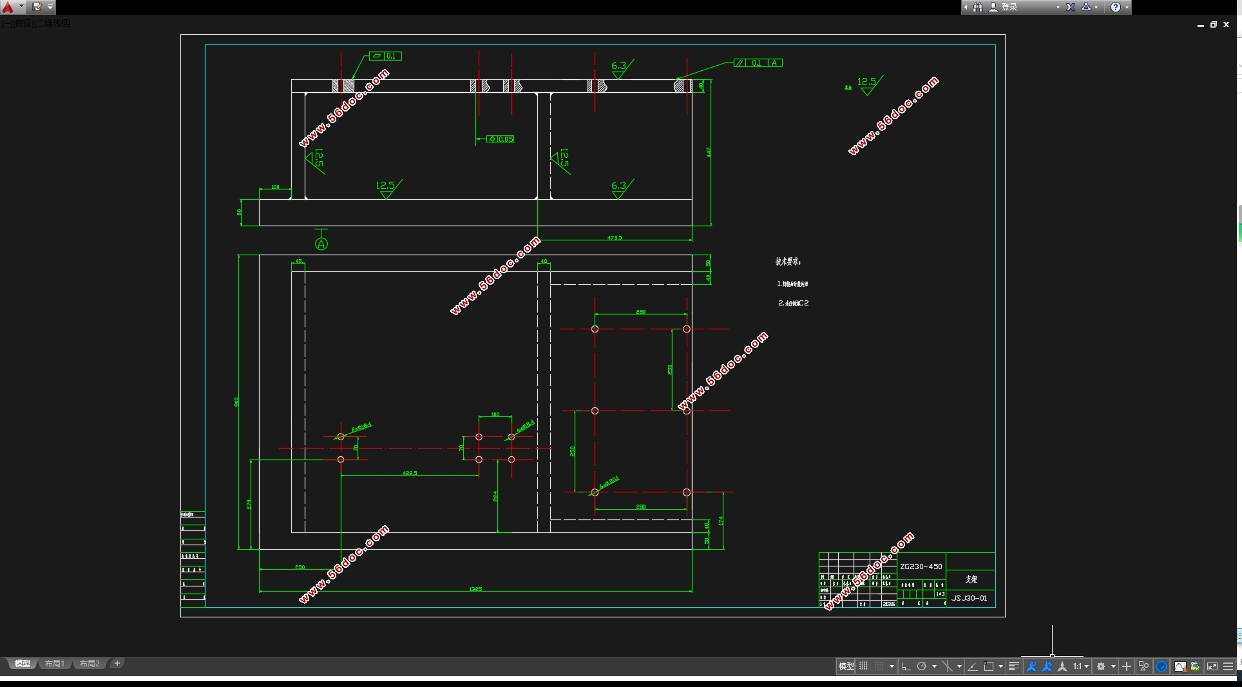Click the system variable monitor icon
Screen dimensions: 1242x687
1196,666
